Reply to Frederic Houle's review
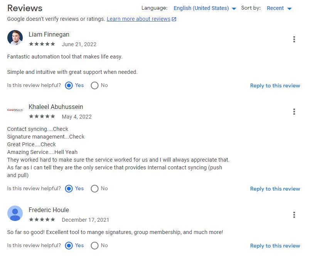The image size is (313, 256). [x=275, y=246]
